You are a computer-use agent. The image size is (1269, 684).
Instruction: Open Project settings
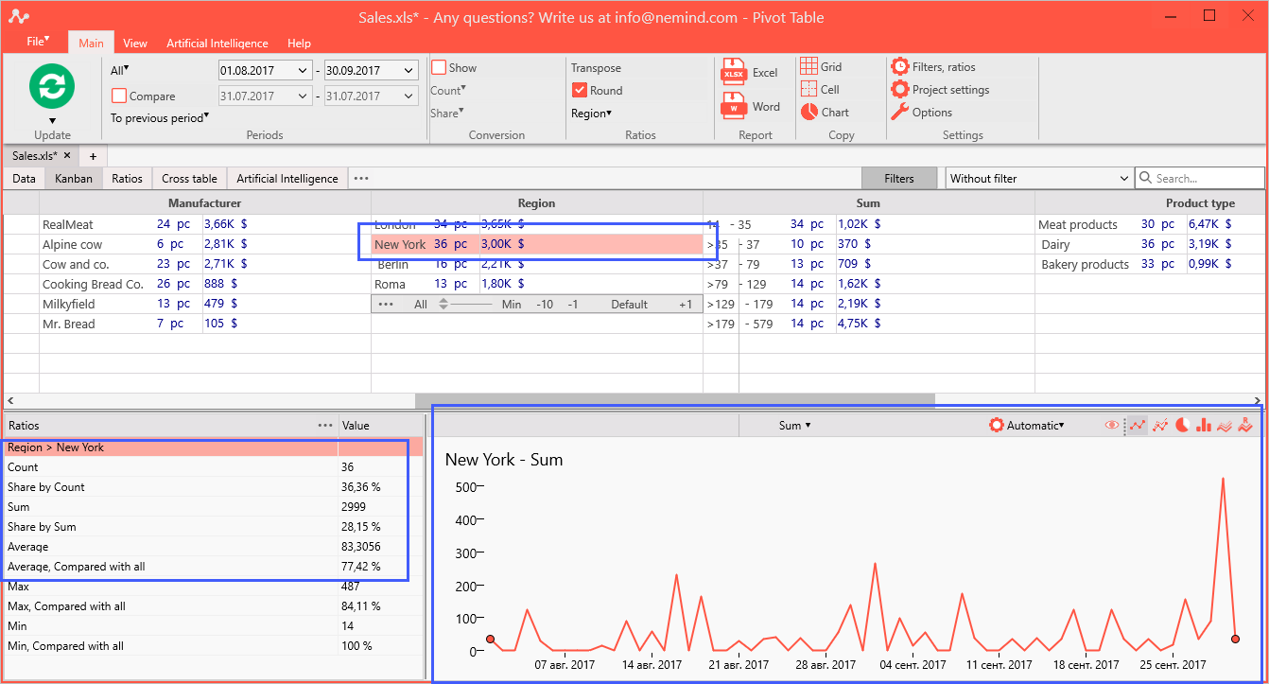940,90
